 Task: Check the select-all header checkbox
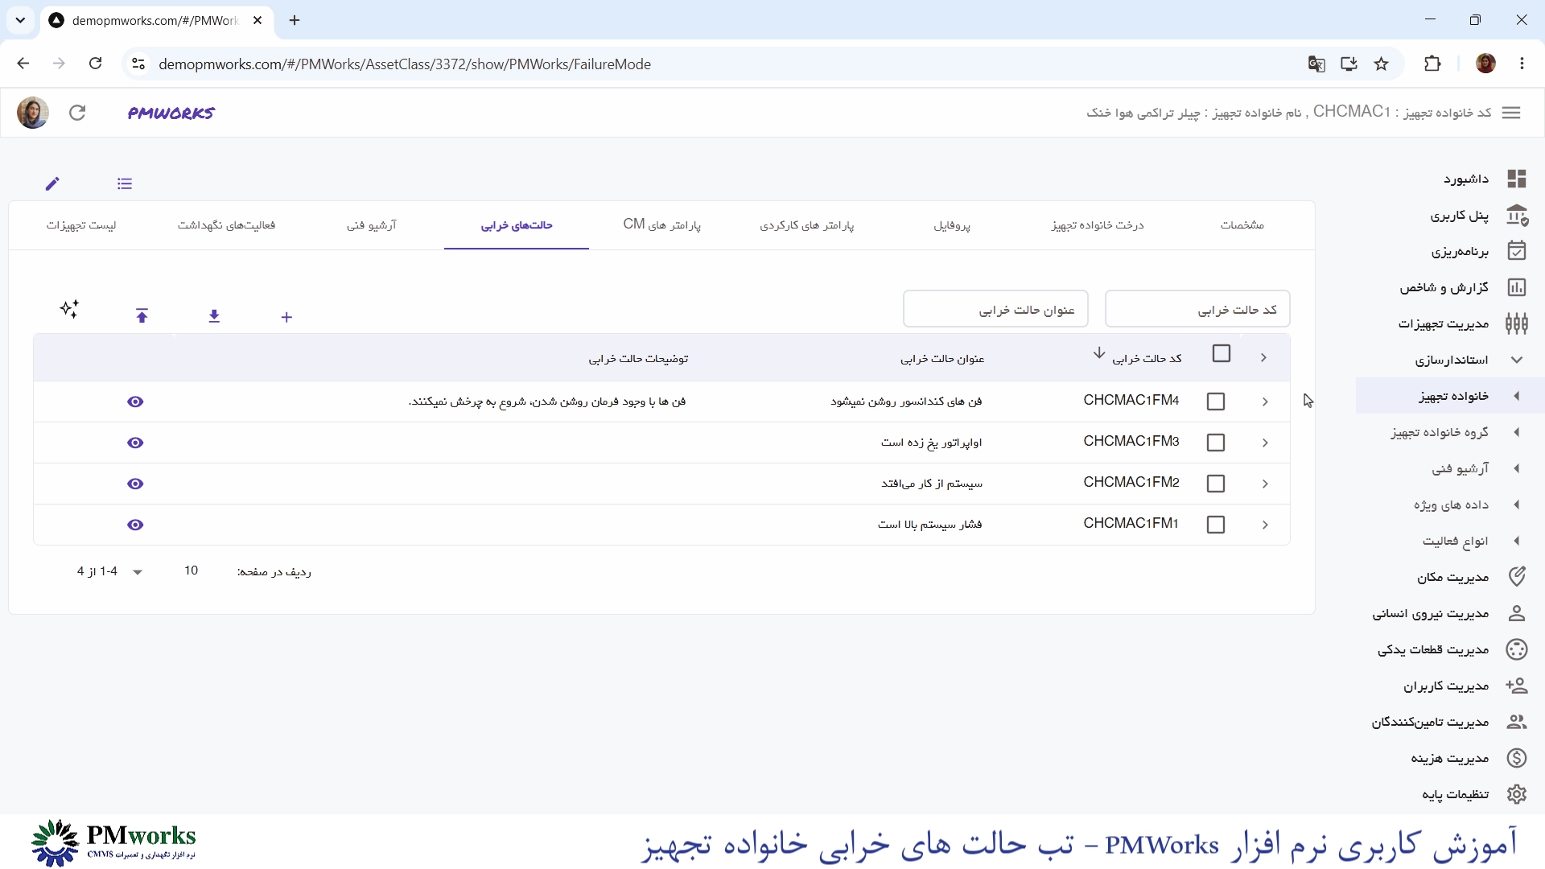click(1222, 353)
